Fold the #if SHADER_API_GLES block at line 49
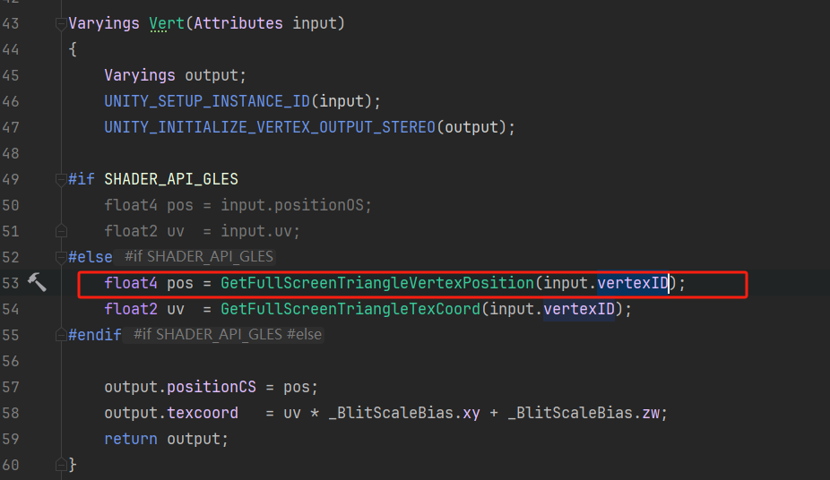 tap(60, 179)
